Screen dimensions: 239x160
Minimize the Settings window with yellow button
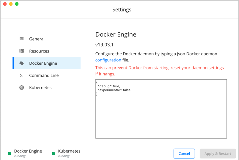click(x=11, y=4)
